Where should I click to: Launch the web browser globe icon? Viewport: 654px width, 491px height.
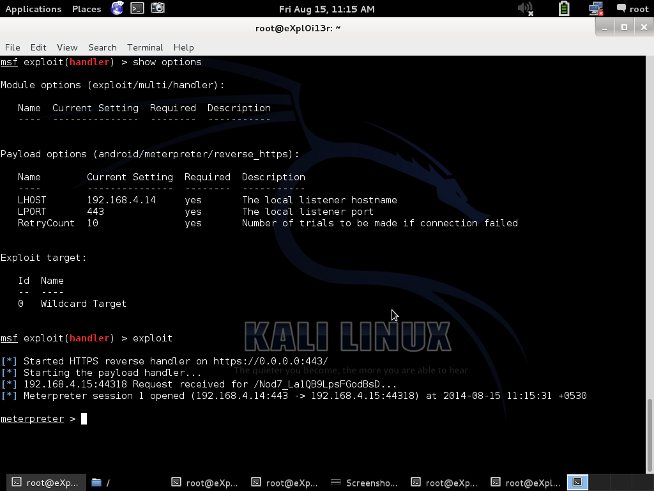(x=118, y=8)
